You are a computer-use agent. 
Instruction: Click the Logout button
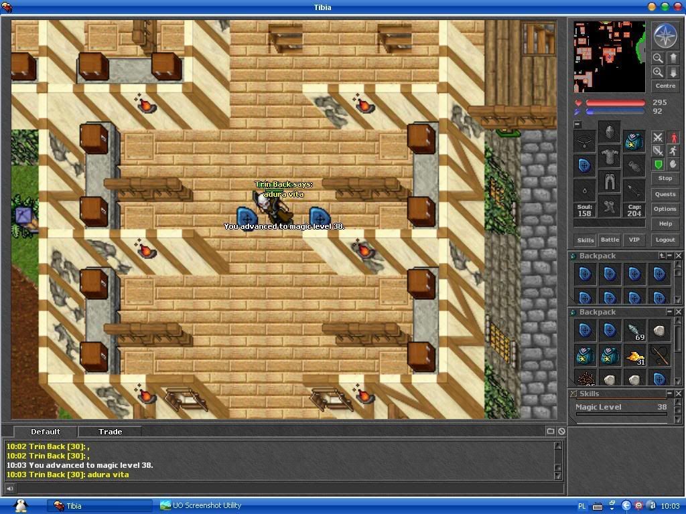(x=665, y=240)
